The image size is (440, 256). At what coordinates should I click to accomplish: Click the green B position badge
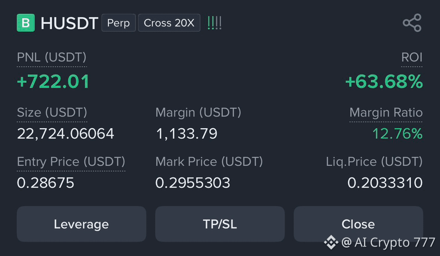coord(26,23)
